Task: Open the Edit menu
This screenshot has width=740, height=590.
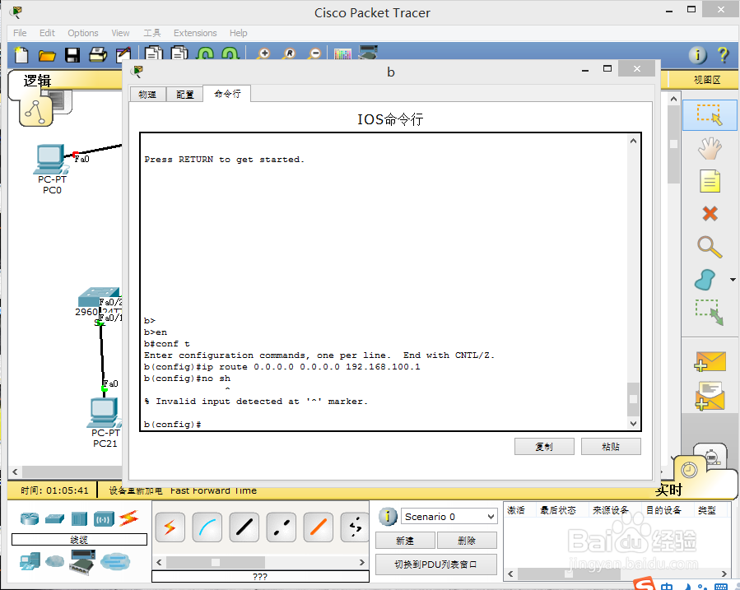Action: click(x=47, y=33)
